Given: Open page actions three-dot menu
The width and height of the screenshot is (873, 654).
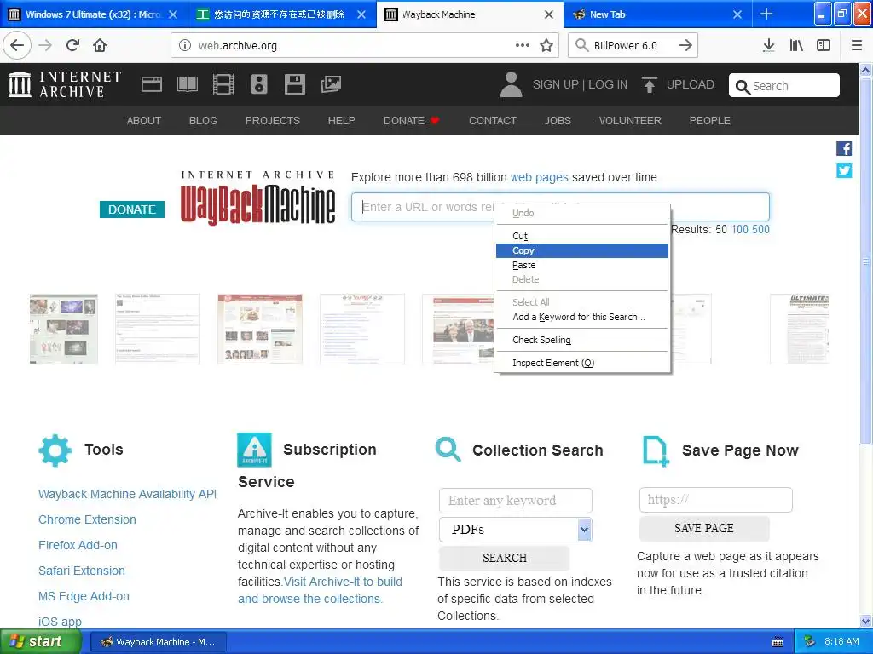Looking at the screenshot, I should 523,45.
